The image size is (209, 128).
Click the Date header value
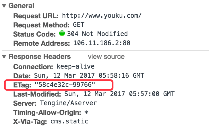[x=89, y=75]
